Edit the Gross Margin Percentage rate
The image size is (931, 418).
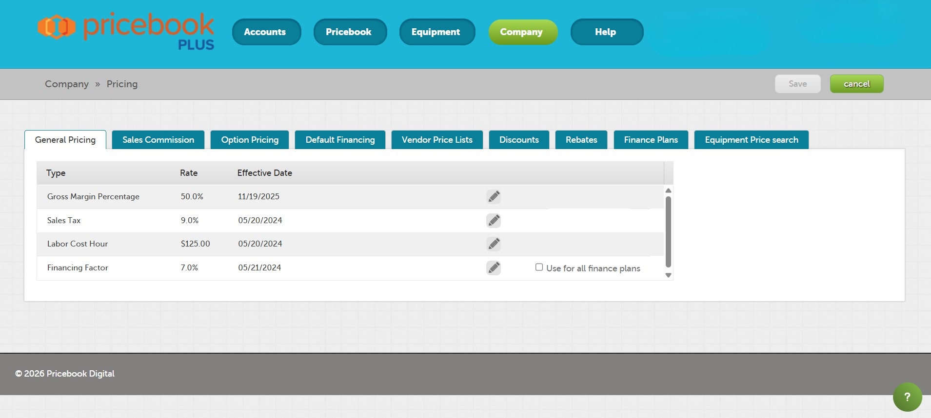[x=494, y=196]
